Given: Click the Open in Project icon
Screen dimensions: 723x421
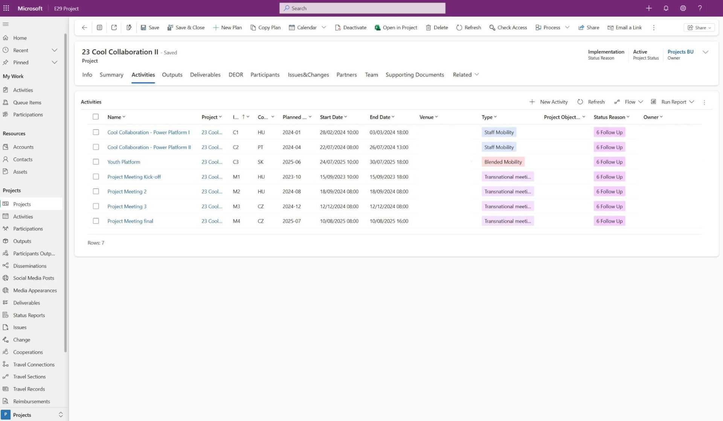Looking at the screenshot, I should click(377, 27).
